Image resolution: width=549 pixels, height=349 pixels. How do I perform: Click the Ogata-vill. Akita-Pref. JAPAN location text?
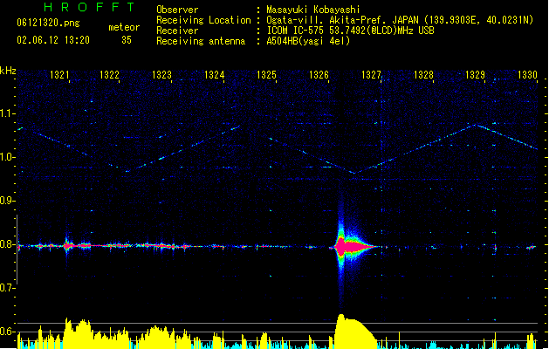point(400,20)
